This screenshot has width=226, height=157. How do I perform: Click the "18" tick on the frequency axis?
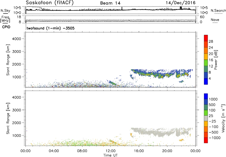tap(19, 17)
